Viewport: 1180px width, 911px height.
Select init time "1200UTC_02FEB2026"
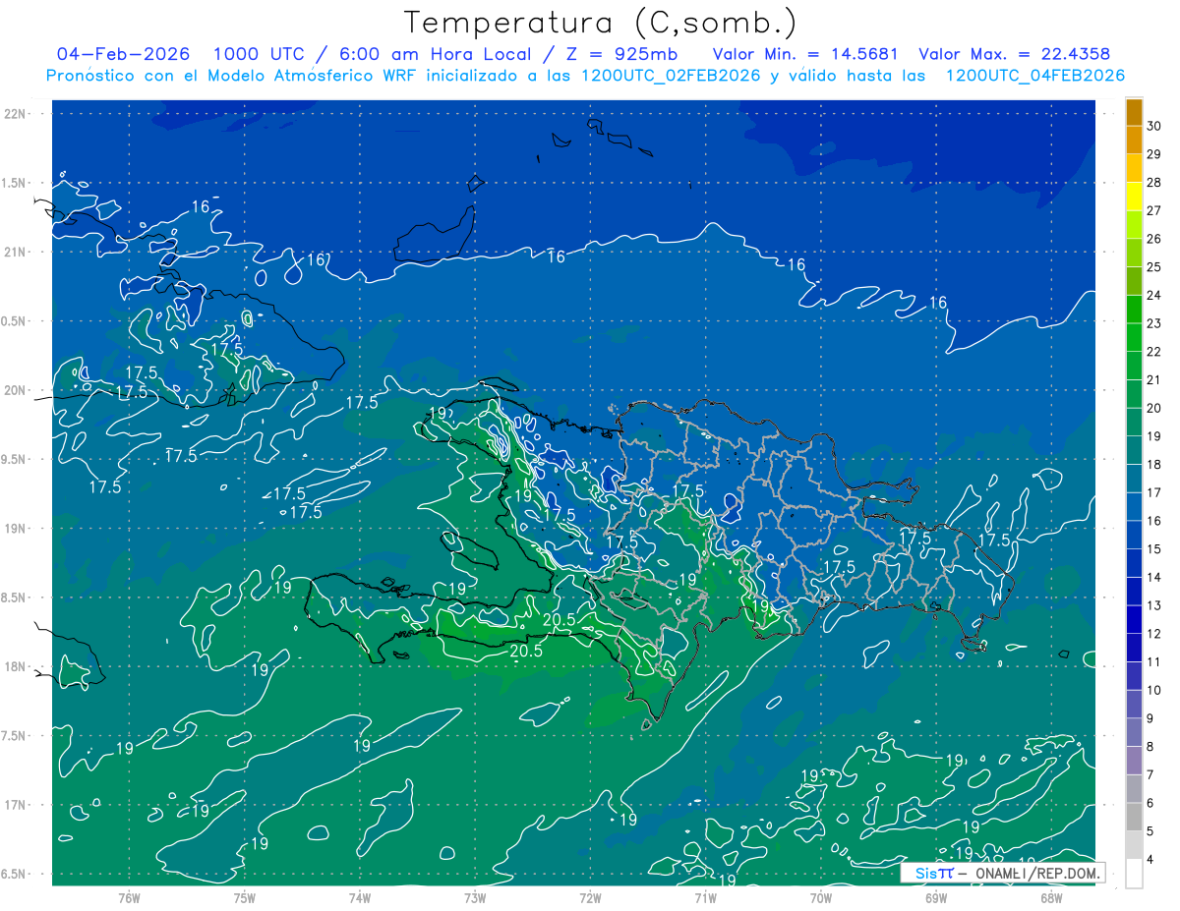tap(672, 76)
